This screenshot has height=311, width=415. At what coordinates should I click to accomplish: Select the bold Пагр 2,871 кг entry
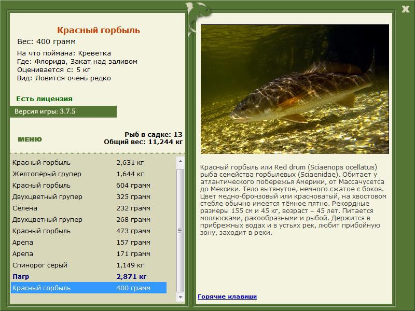(89, 276)
